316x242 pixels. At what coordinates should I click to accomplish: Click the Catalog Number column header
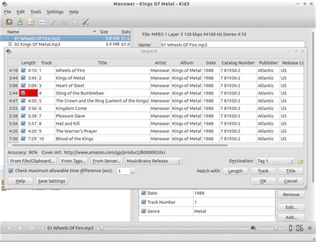click(x=238, y=63)
